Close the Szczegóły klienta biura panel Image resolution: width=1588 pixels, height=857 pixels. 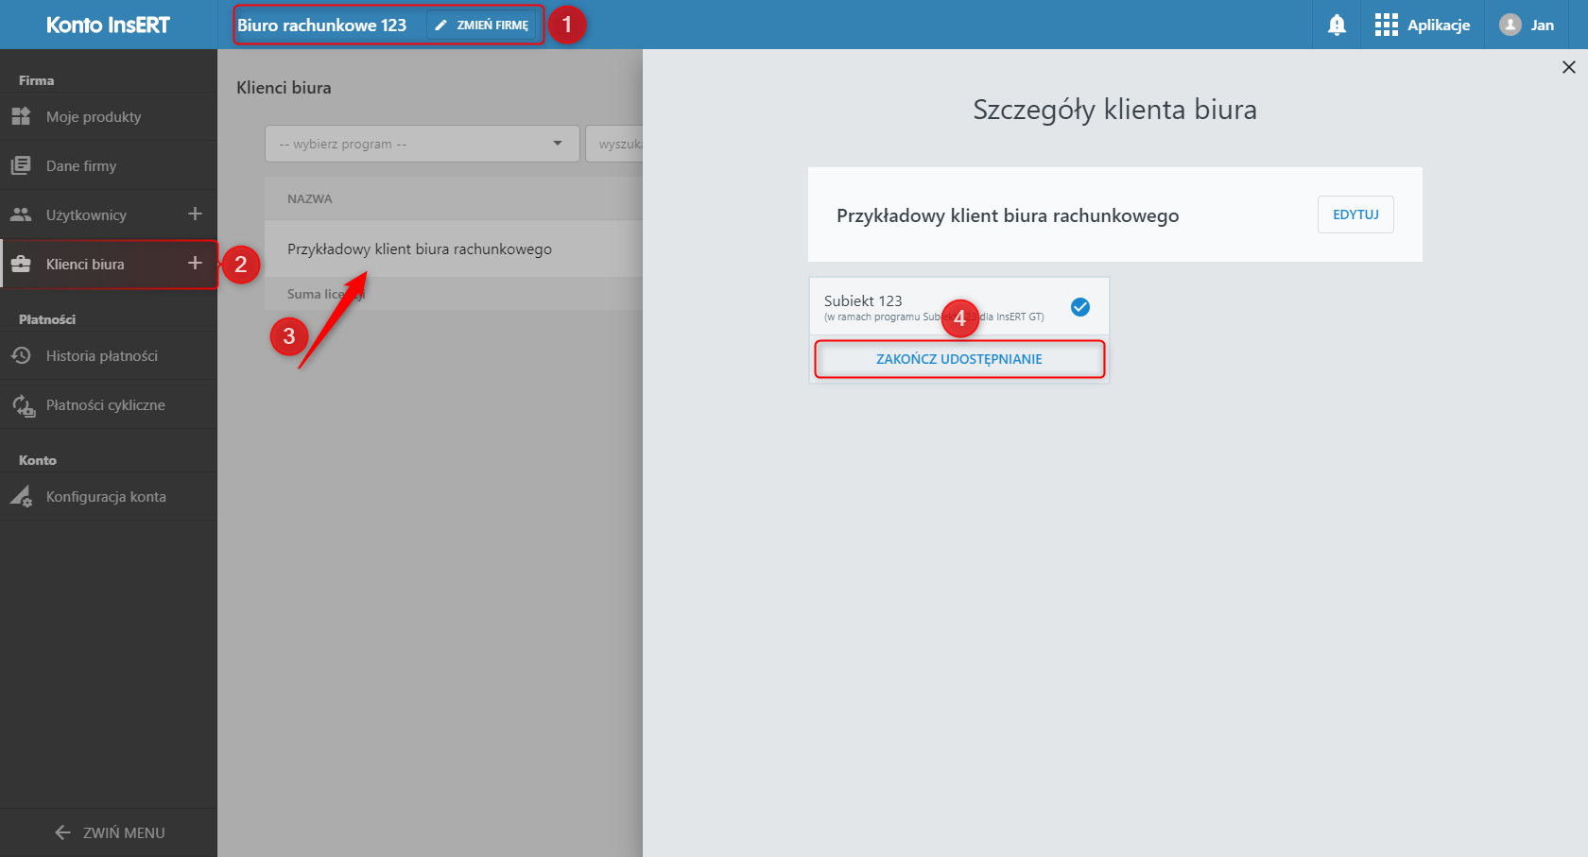1569,67
